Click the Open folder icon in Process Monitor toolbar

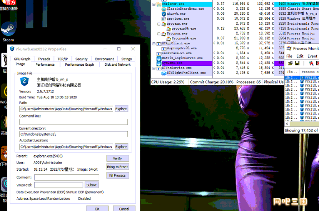click(290, 63)
